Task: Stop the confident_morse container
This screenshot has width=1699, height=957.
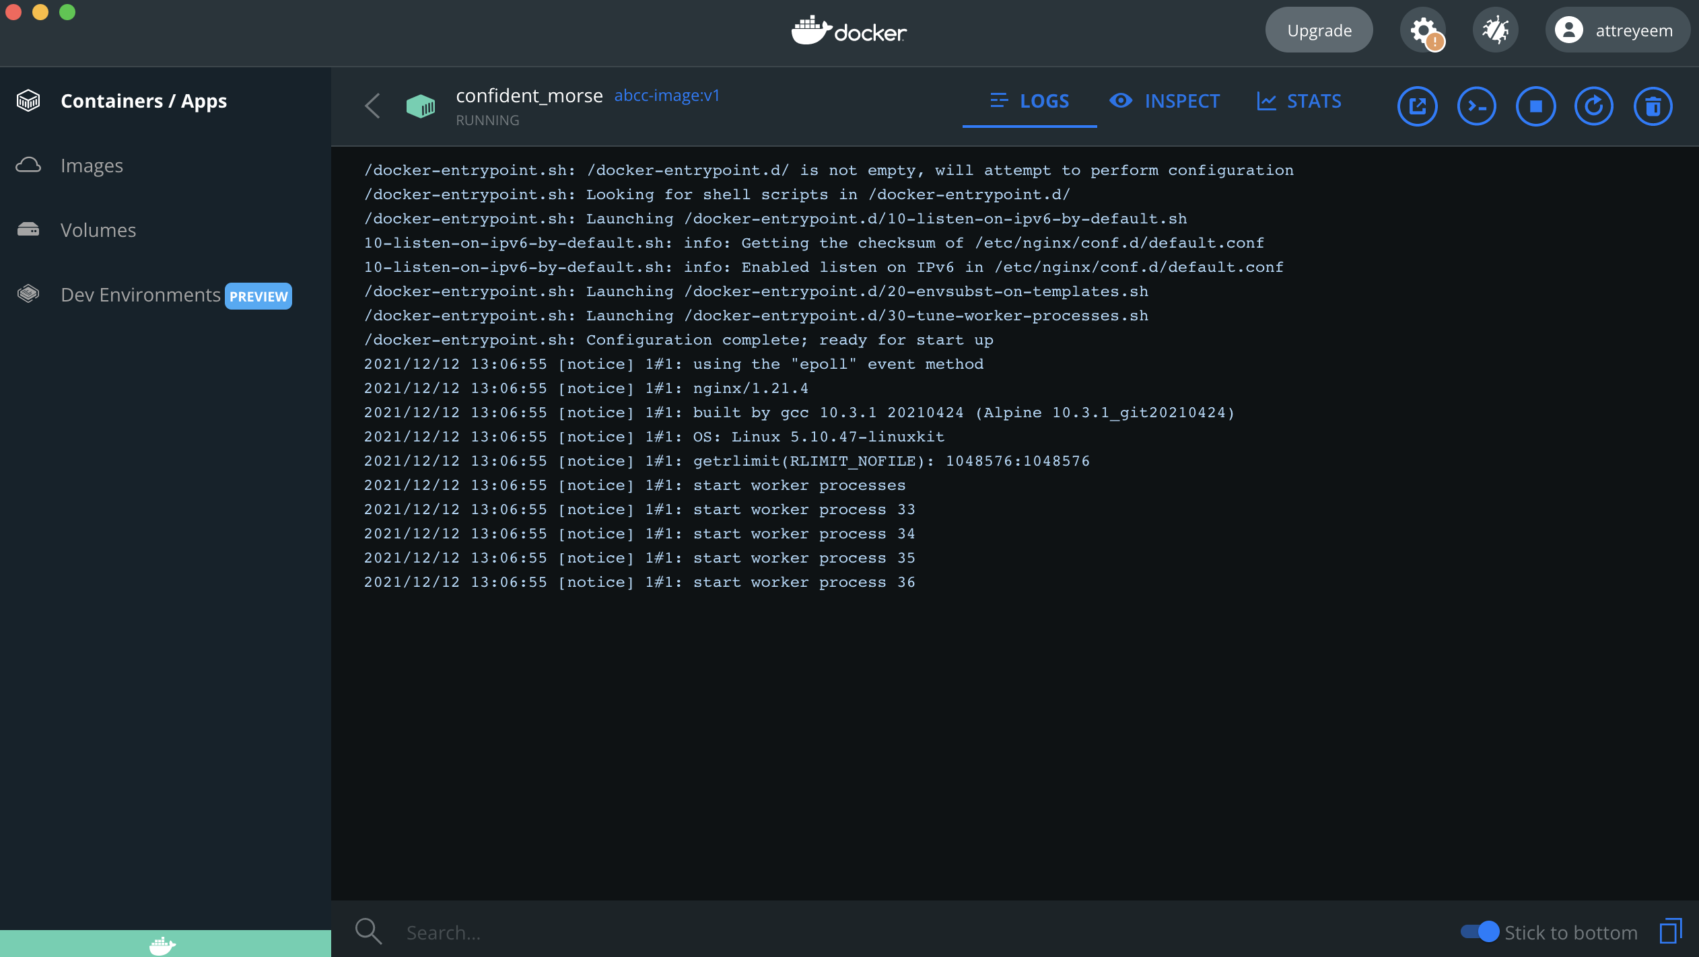Action: point(1535,106)
